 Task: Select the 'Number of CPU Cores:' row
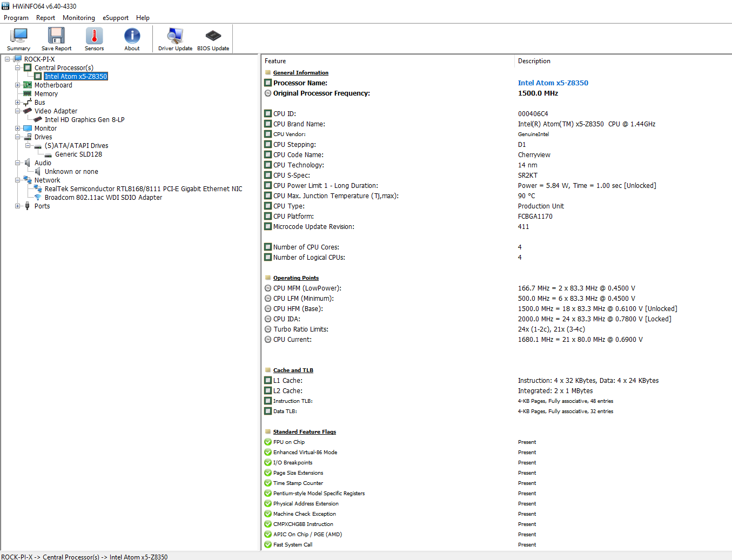click(x=496, y=247)
